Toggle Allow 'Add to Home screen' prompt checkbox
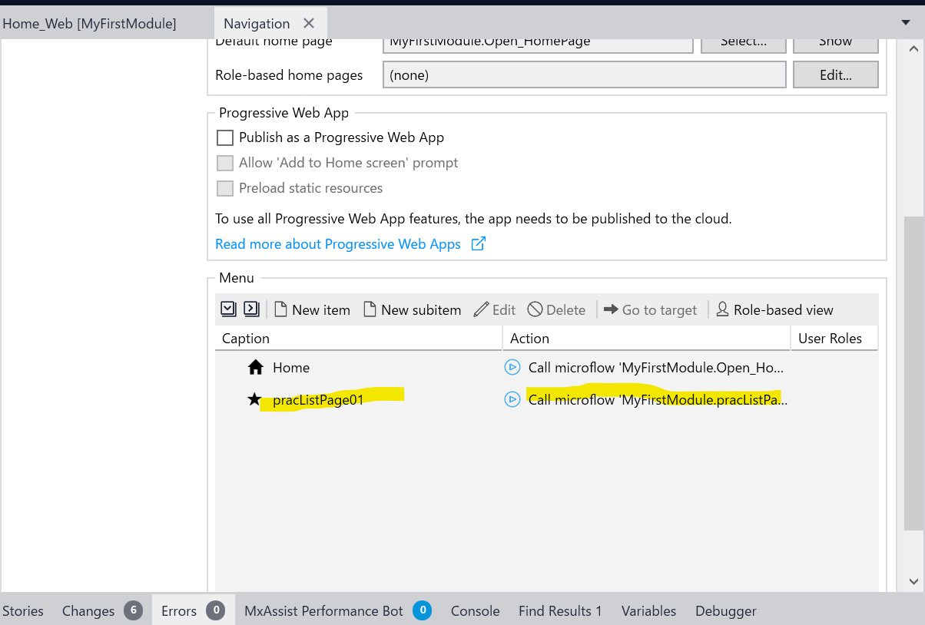 [225, 163]
